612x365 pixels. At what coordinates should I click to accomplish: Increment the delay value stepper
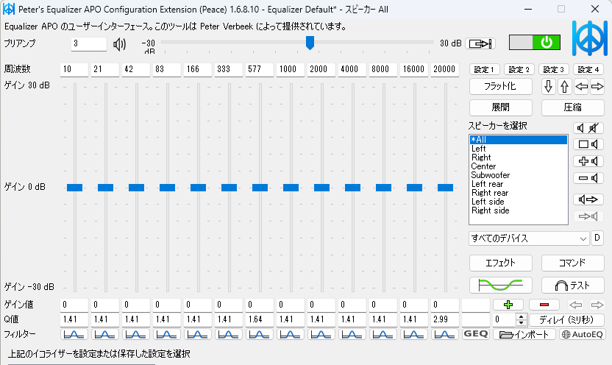(521, 316)
